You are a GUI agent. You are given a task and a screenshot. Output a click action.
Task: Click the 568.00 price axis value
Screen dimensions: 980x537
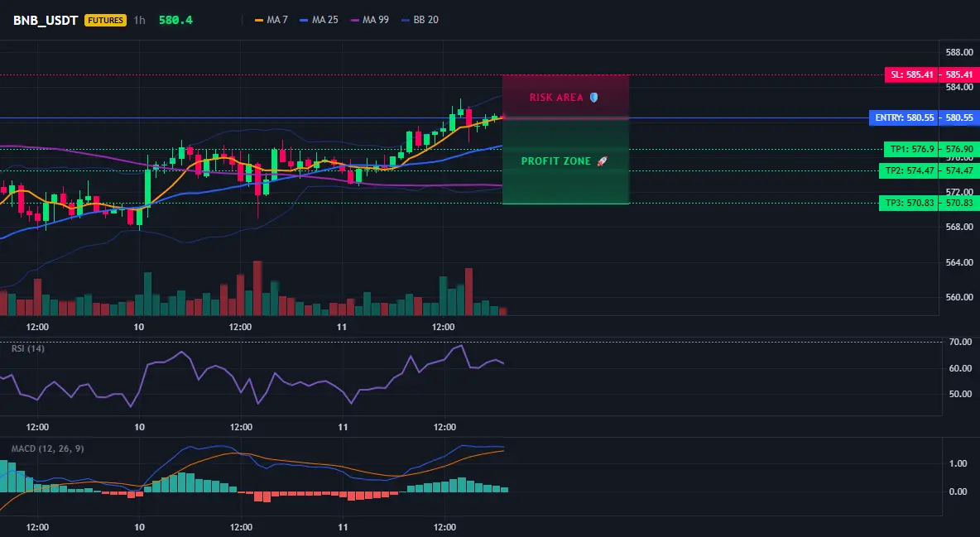coord(958,227)
